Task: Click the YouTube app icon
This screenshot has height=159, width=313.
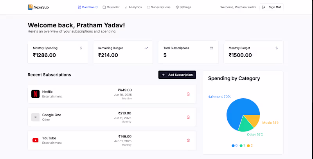Action: [x=35, y=140]
